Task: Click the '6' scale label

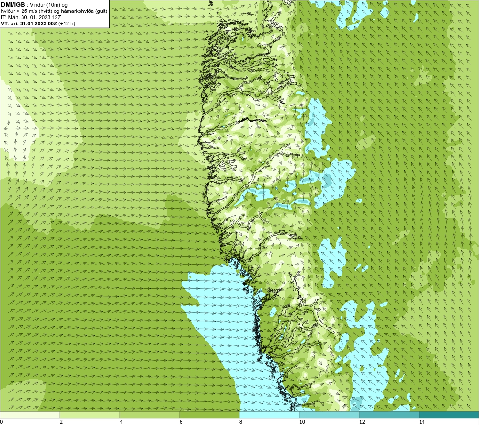Action: tap(181, 422)
